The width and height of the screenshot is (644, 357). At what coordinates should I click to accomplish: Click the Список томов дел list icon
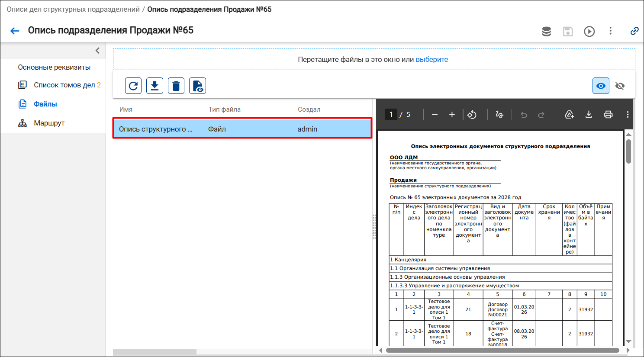click(x=23, y=85)
